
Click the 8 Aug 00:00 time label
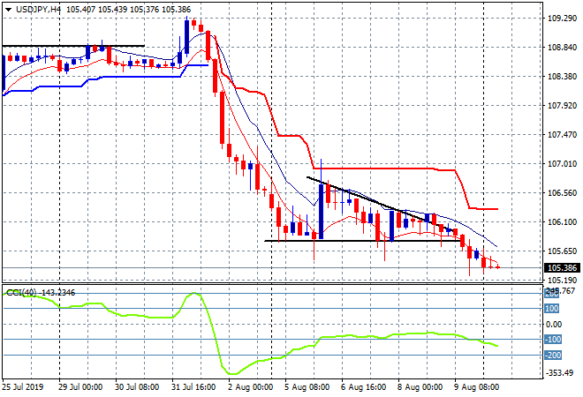coord(420,387)
